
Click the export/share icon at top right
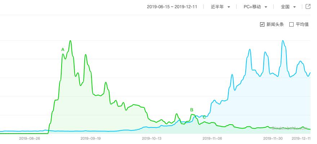[308, 6]
